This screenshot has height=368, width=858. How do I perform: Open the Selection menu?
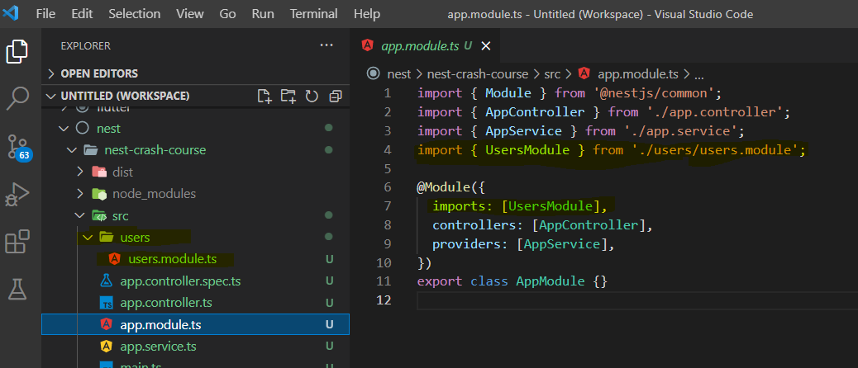[135, 14]
